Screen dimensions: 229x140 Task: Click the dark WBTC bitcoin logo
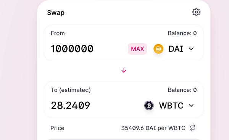click(149, 106)
